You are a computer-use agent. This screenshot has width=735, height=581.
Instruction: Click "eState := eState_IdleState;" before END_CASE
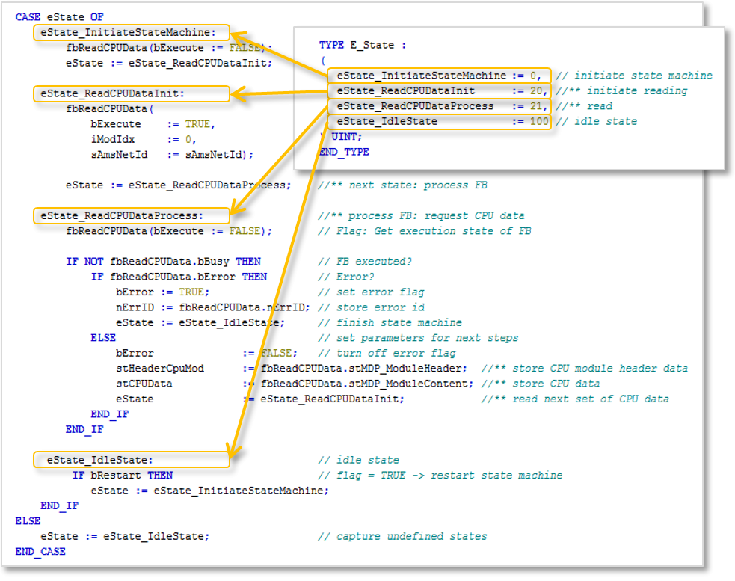point(125,536)
